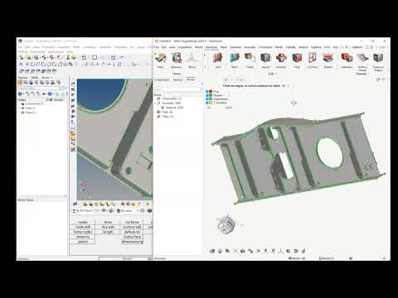Toggle the Suppressed edges legend checkbox

coord(207,99)
